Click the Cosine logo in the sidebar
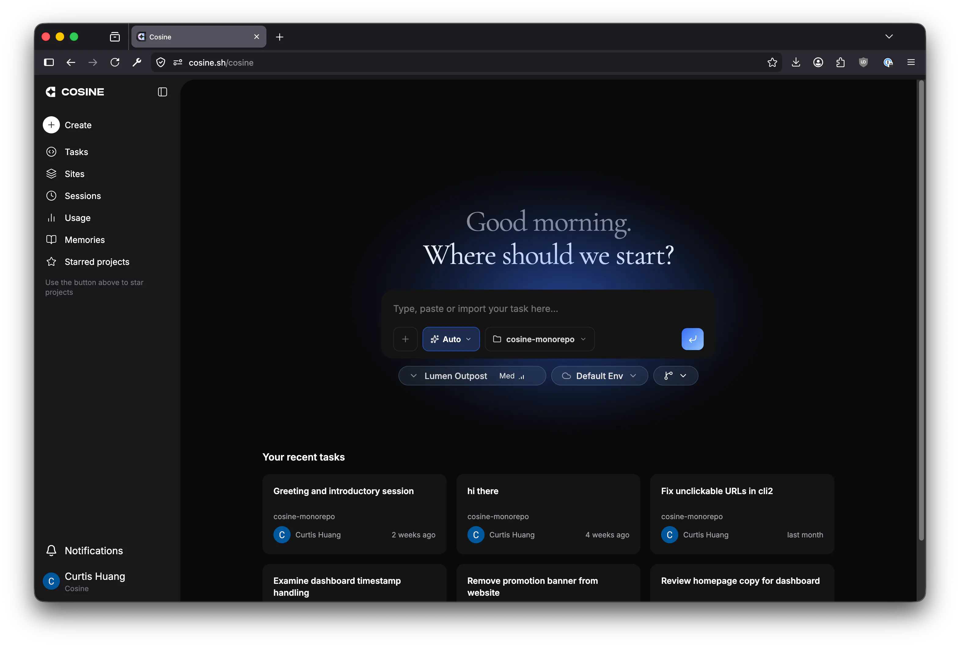 click(75, 92)
